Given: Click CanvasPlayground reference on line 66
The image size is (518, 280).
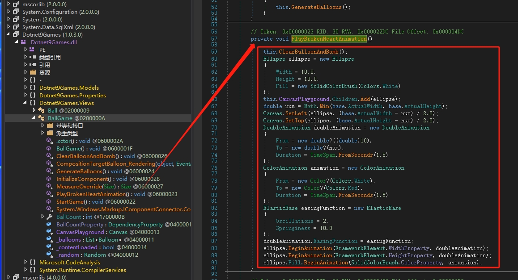Looking at the screenshot, I should [304, 99].
